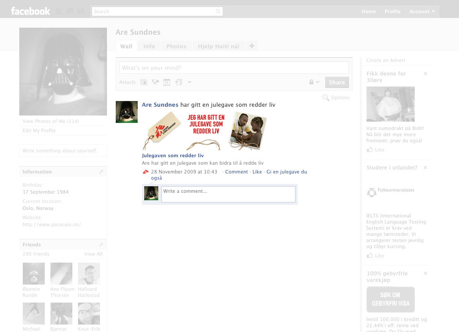Image resolution: width=459 pixels, height=332 pixels.
Task: Attach an event using the calendar icon
Action: click(167, 82)
